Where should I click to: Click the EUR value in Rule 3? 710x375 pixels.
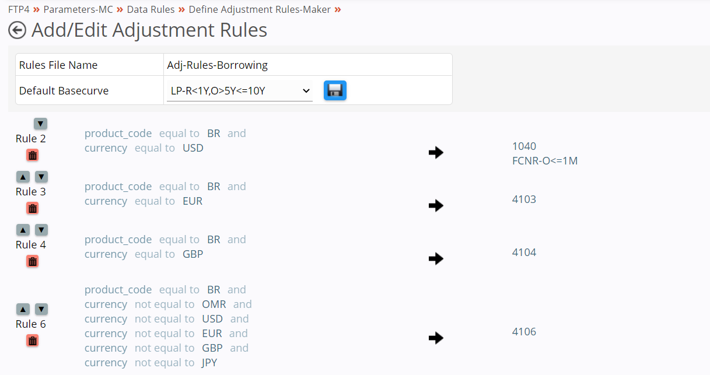193,201
